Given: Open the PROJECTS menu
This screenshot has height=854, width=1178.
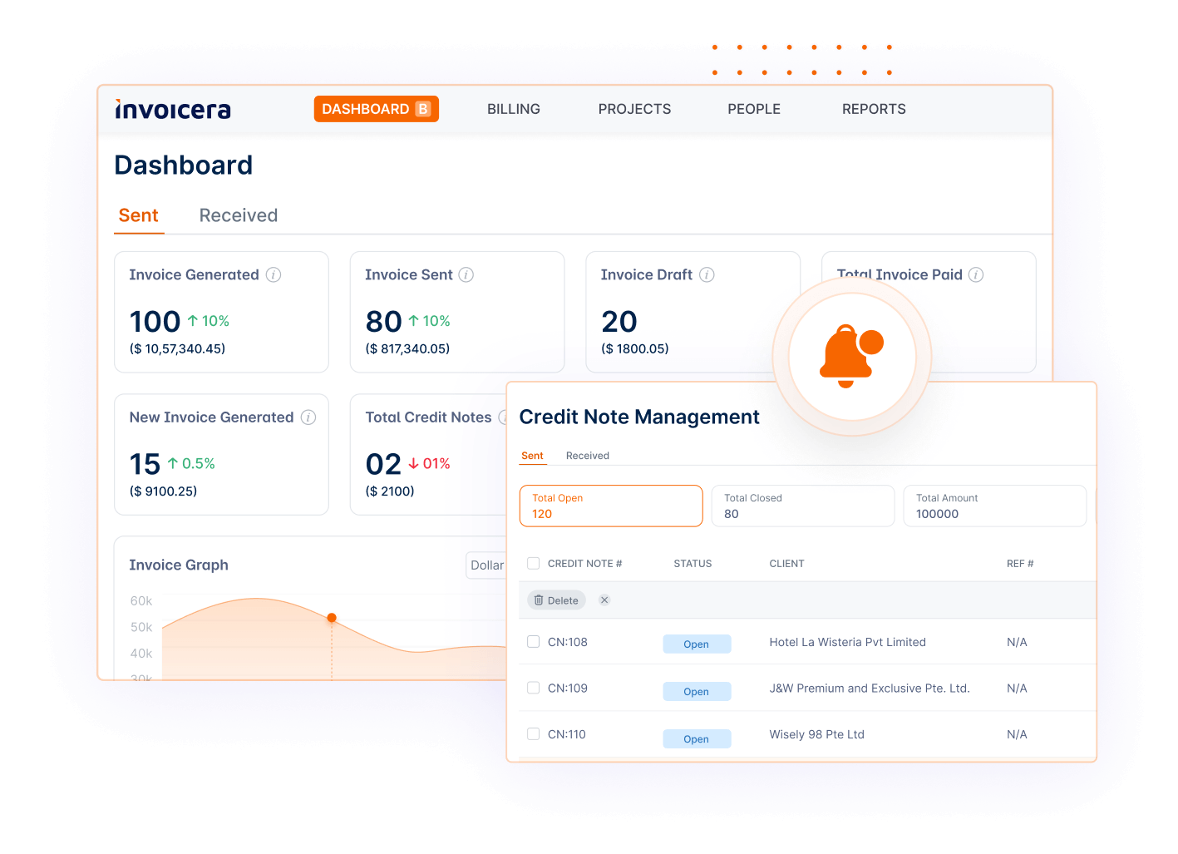Looking at the screenshot, I should 634,109.
